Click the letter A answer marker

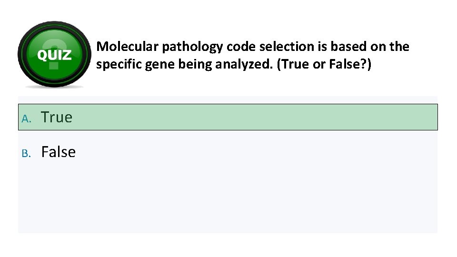click(x=26, y=118)
